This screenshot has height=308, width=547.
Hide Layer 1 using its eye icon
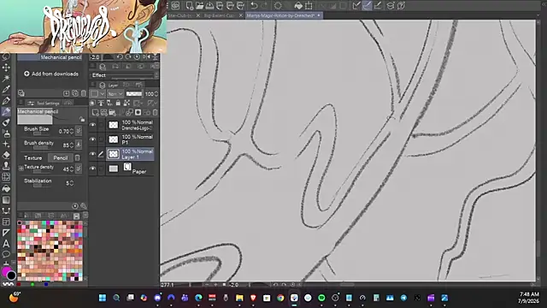tap(93, 154)
